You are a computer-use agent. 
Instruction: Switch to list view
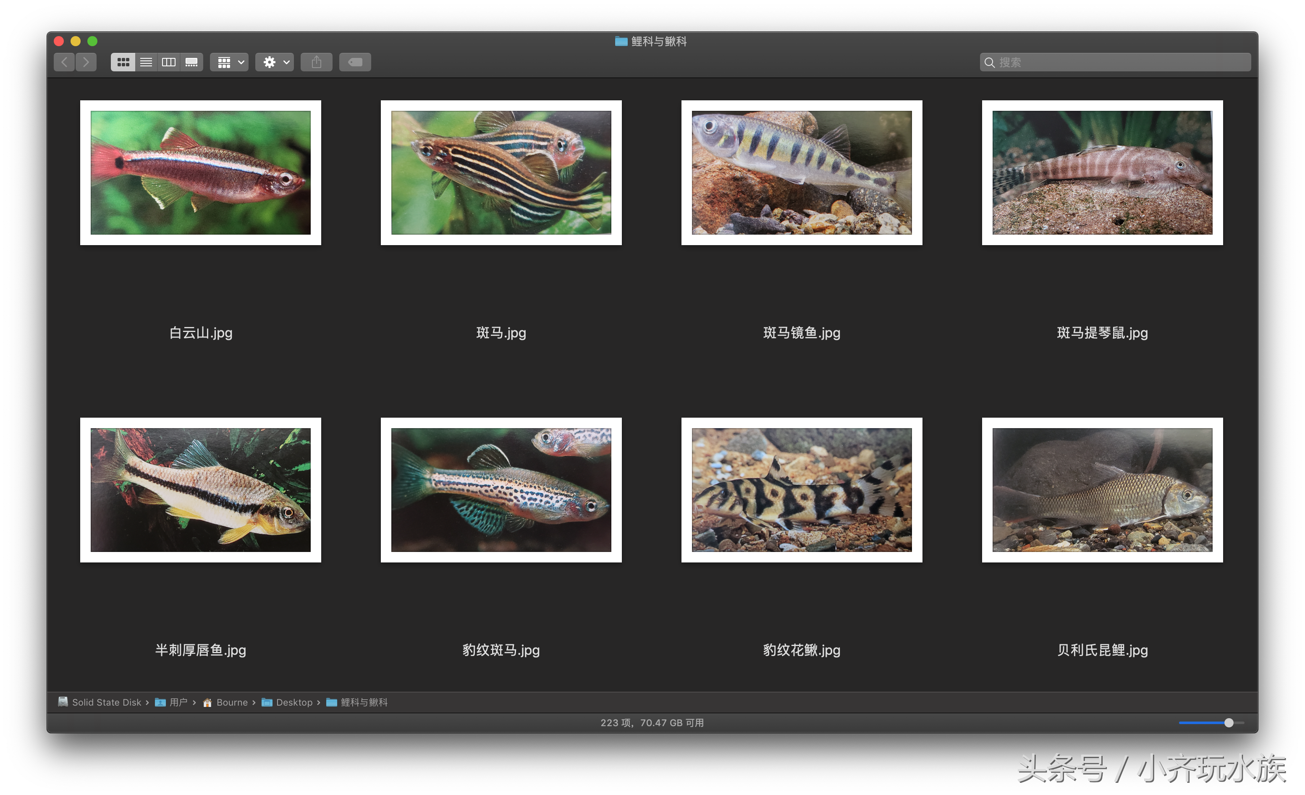146,62
